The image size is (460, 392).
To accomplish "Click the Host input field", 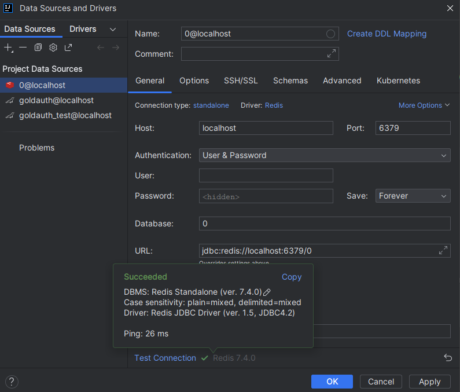I will 266,128.
